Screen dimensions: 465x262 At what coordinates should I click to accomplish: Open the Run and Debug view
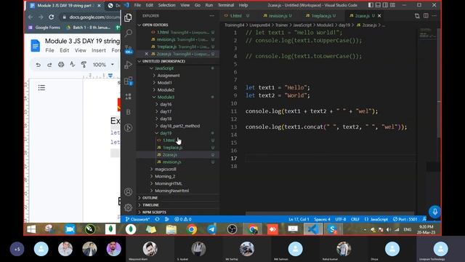coord(128,65)
